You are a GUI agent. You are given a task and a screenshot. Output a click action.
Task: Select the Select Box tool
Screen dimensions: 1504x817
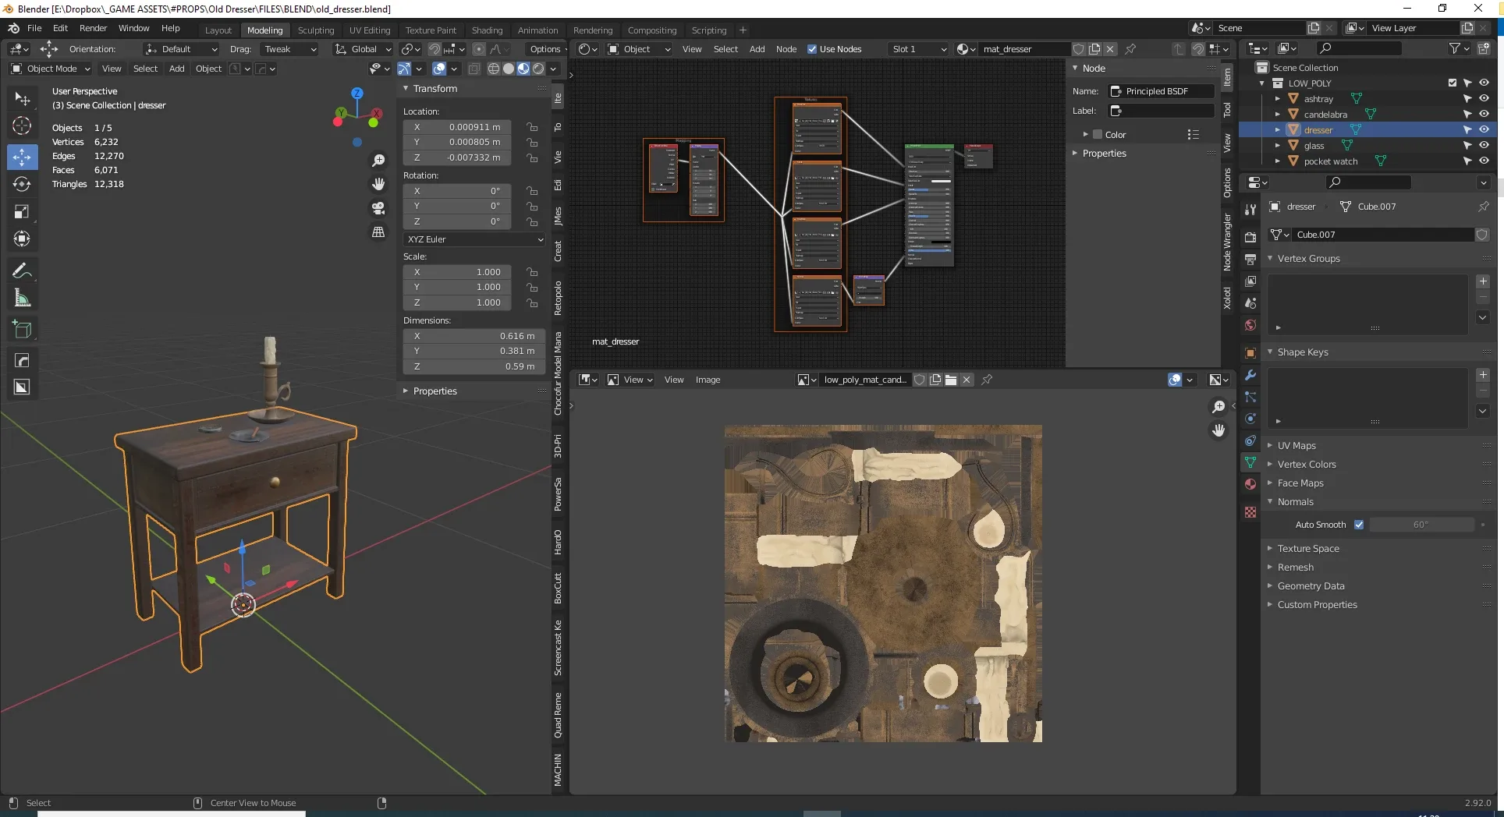pos(22,99)
